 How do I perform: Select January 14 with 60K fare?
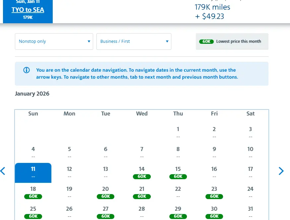pyautogui.click(x=142, y=173)
